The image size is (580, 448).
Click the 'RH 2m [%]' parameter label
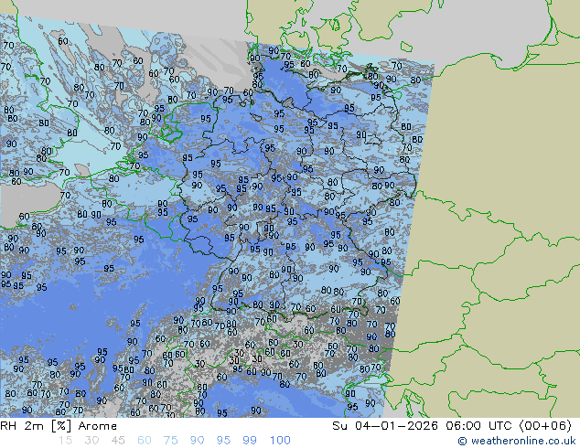[36, 426]
